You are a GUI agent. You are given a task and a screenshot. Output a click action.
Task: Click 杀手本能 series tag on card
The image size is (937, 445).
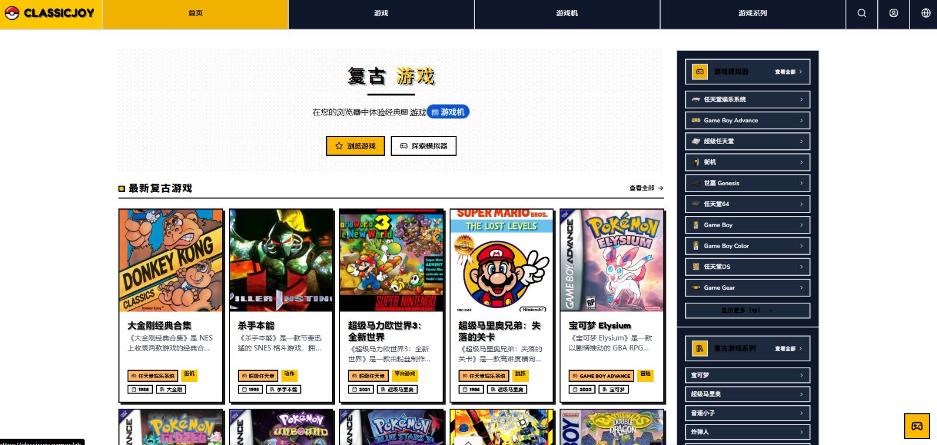click(283, 389)
